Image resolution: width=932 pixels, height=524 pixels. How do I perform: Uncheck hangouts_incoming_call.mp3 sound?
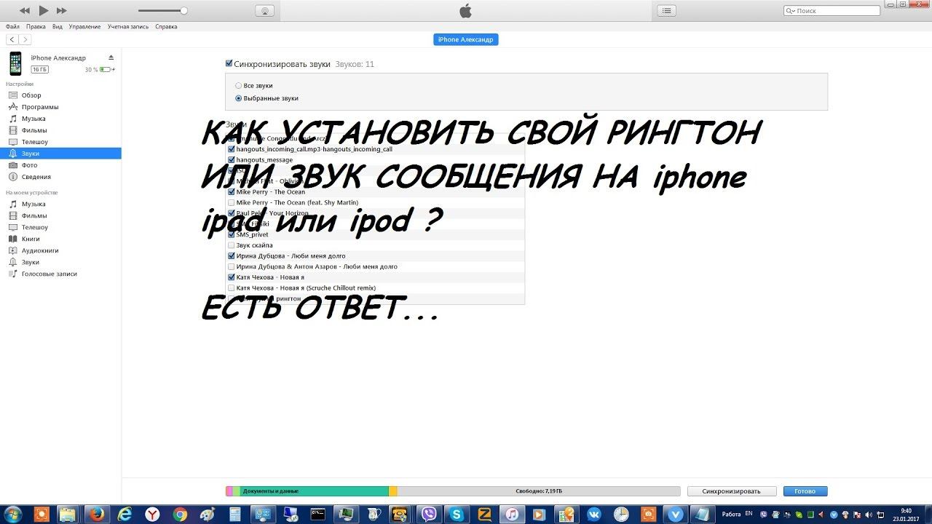pos(232,149)
